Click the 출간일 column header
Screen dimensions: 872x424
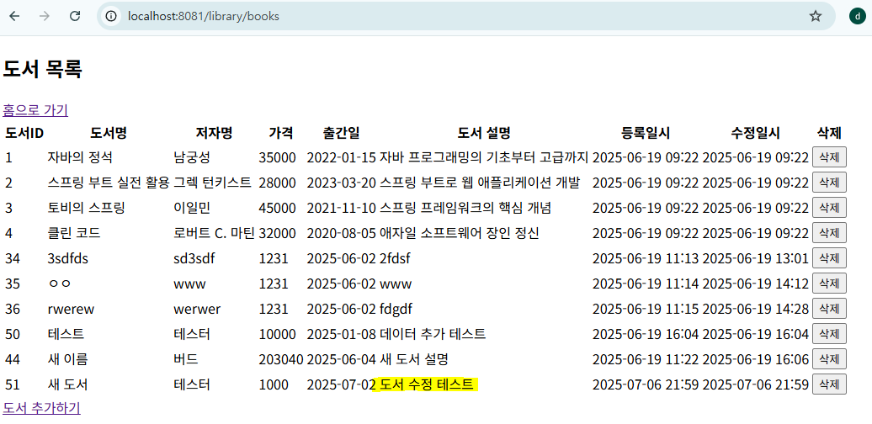pyautogui.click(x=342, y=133)
